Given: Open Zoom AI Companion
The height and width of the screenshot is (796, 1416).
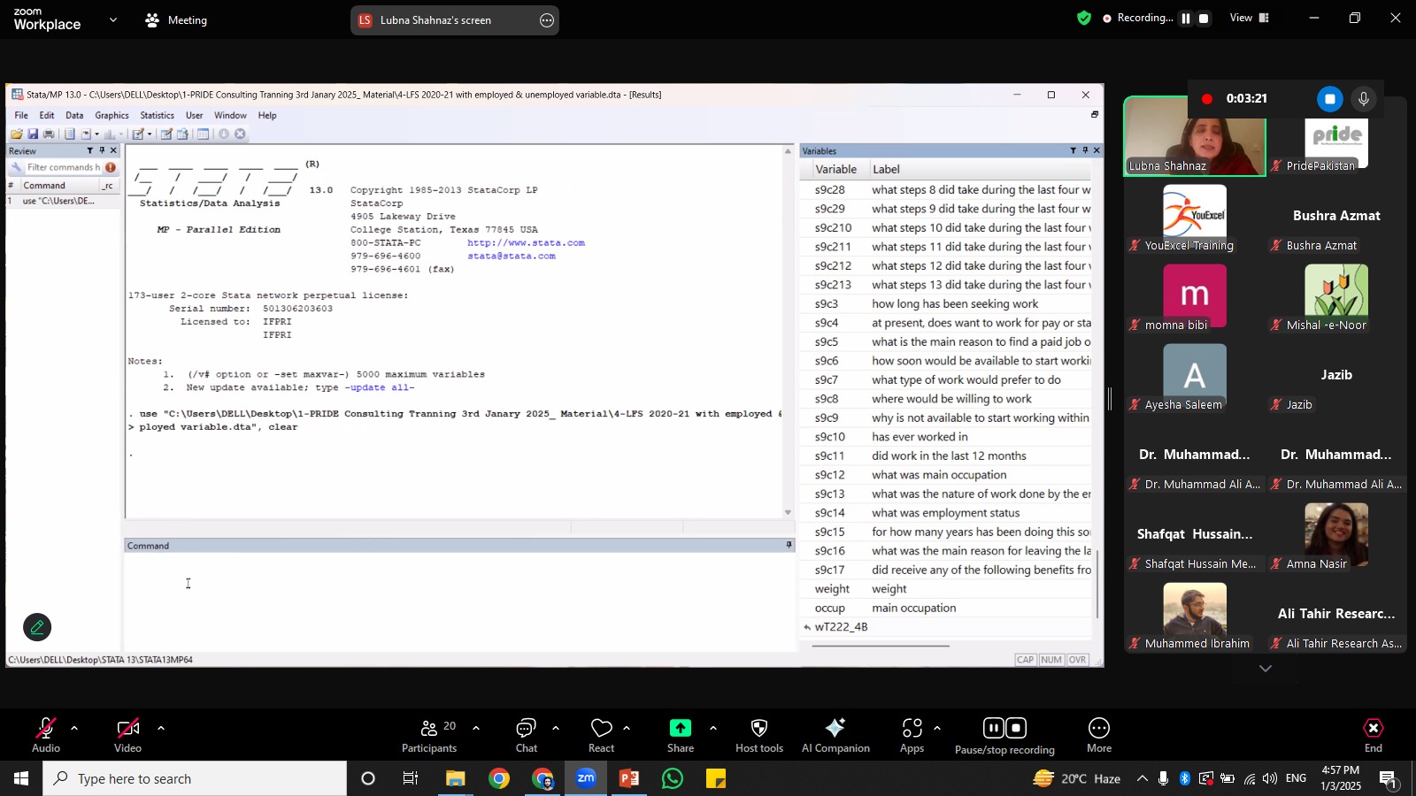Looking at the screenshot, I should pos(835,735).
